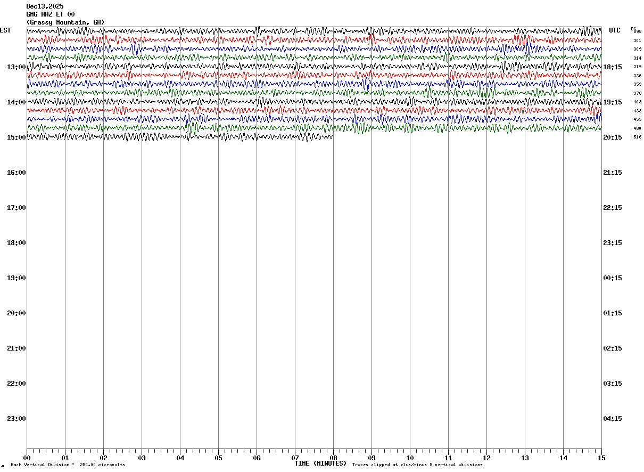Image resolution: width=644 pixels, height=472 pixels.
Task: Click the 23:00 EST row label
Action: click(x=16, y=419)
